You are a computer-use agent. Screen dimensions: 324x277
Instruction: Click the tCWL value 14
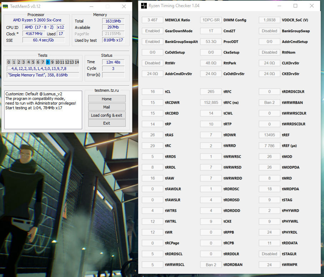click(x=211, y=113)
